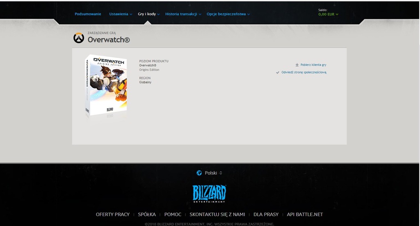The width and height of the screenshot is (420, 226).
Task: Open SKONTAKTUJ SIĘ Z NAMI footer link
Action: 217,214
